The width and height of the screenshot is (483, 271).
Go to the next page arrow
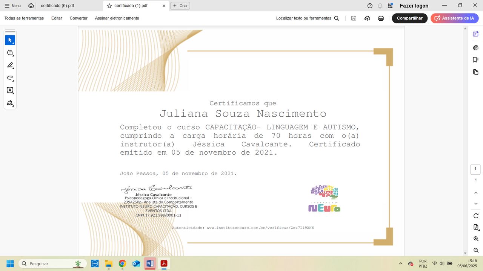point(476,204)
